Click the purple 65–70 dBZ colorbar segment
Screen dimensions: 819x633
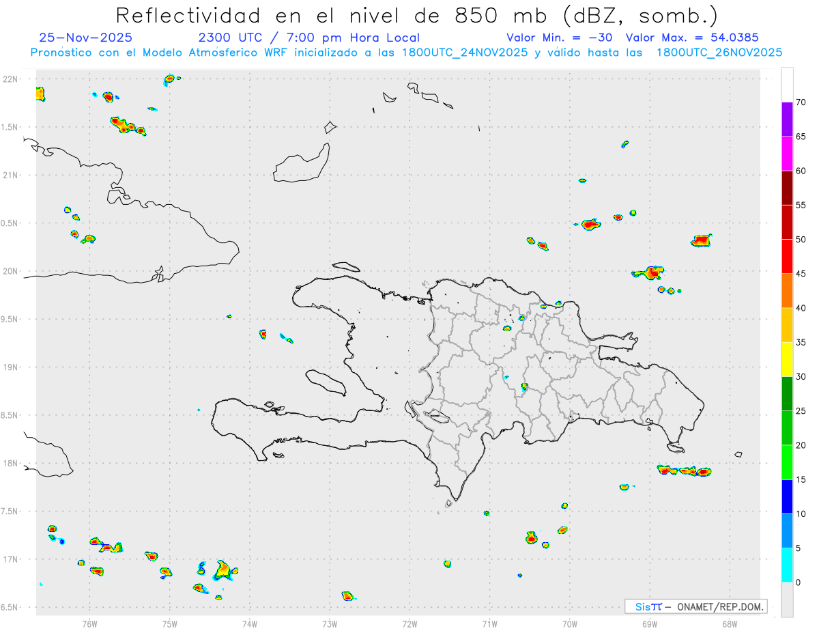click(x=787, y=119)
